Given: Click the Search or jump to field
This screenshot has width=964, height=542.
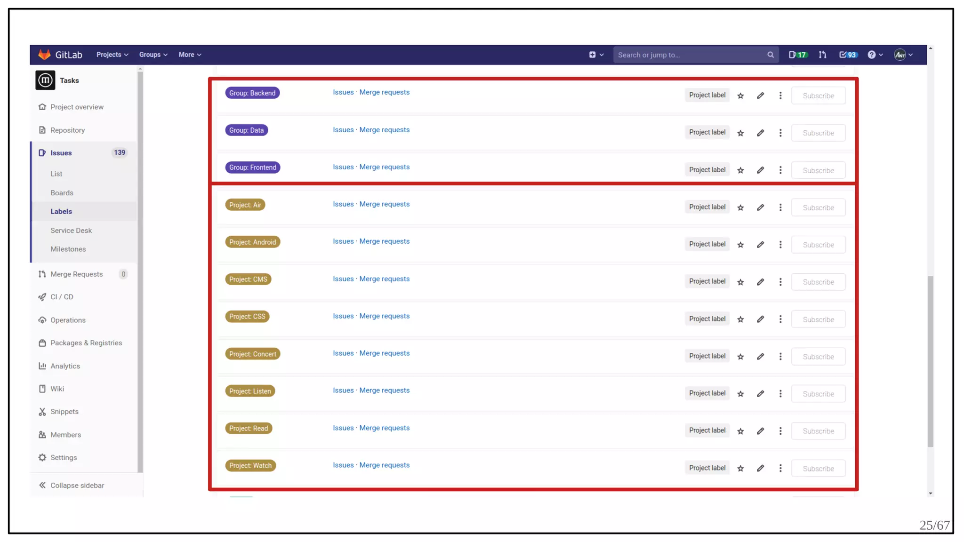Looking at the screenshot, I should [690, 55].
